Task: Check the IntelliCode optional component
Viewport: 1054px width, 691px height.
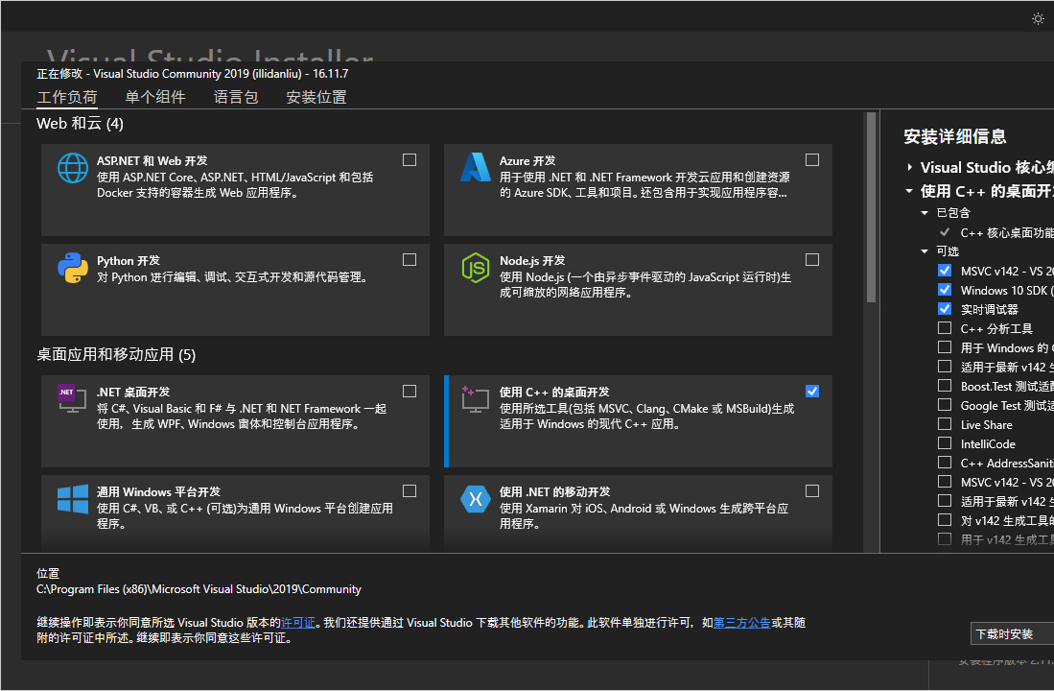Action: point(945,443)
